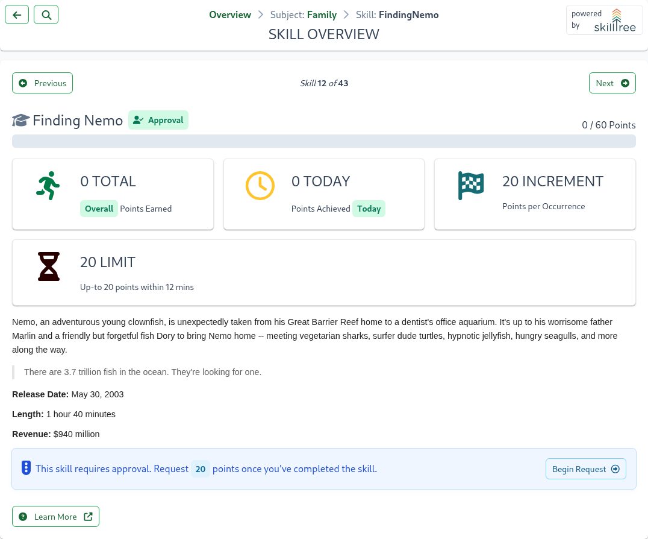Begin Request for skill approval
The height and width of the screenshot is (539, 648).
[585, 469]
